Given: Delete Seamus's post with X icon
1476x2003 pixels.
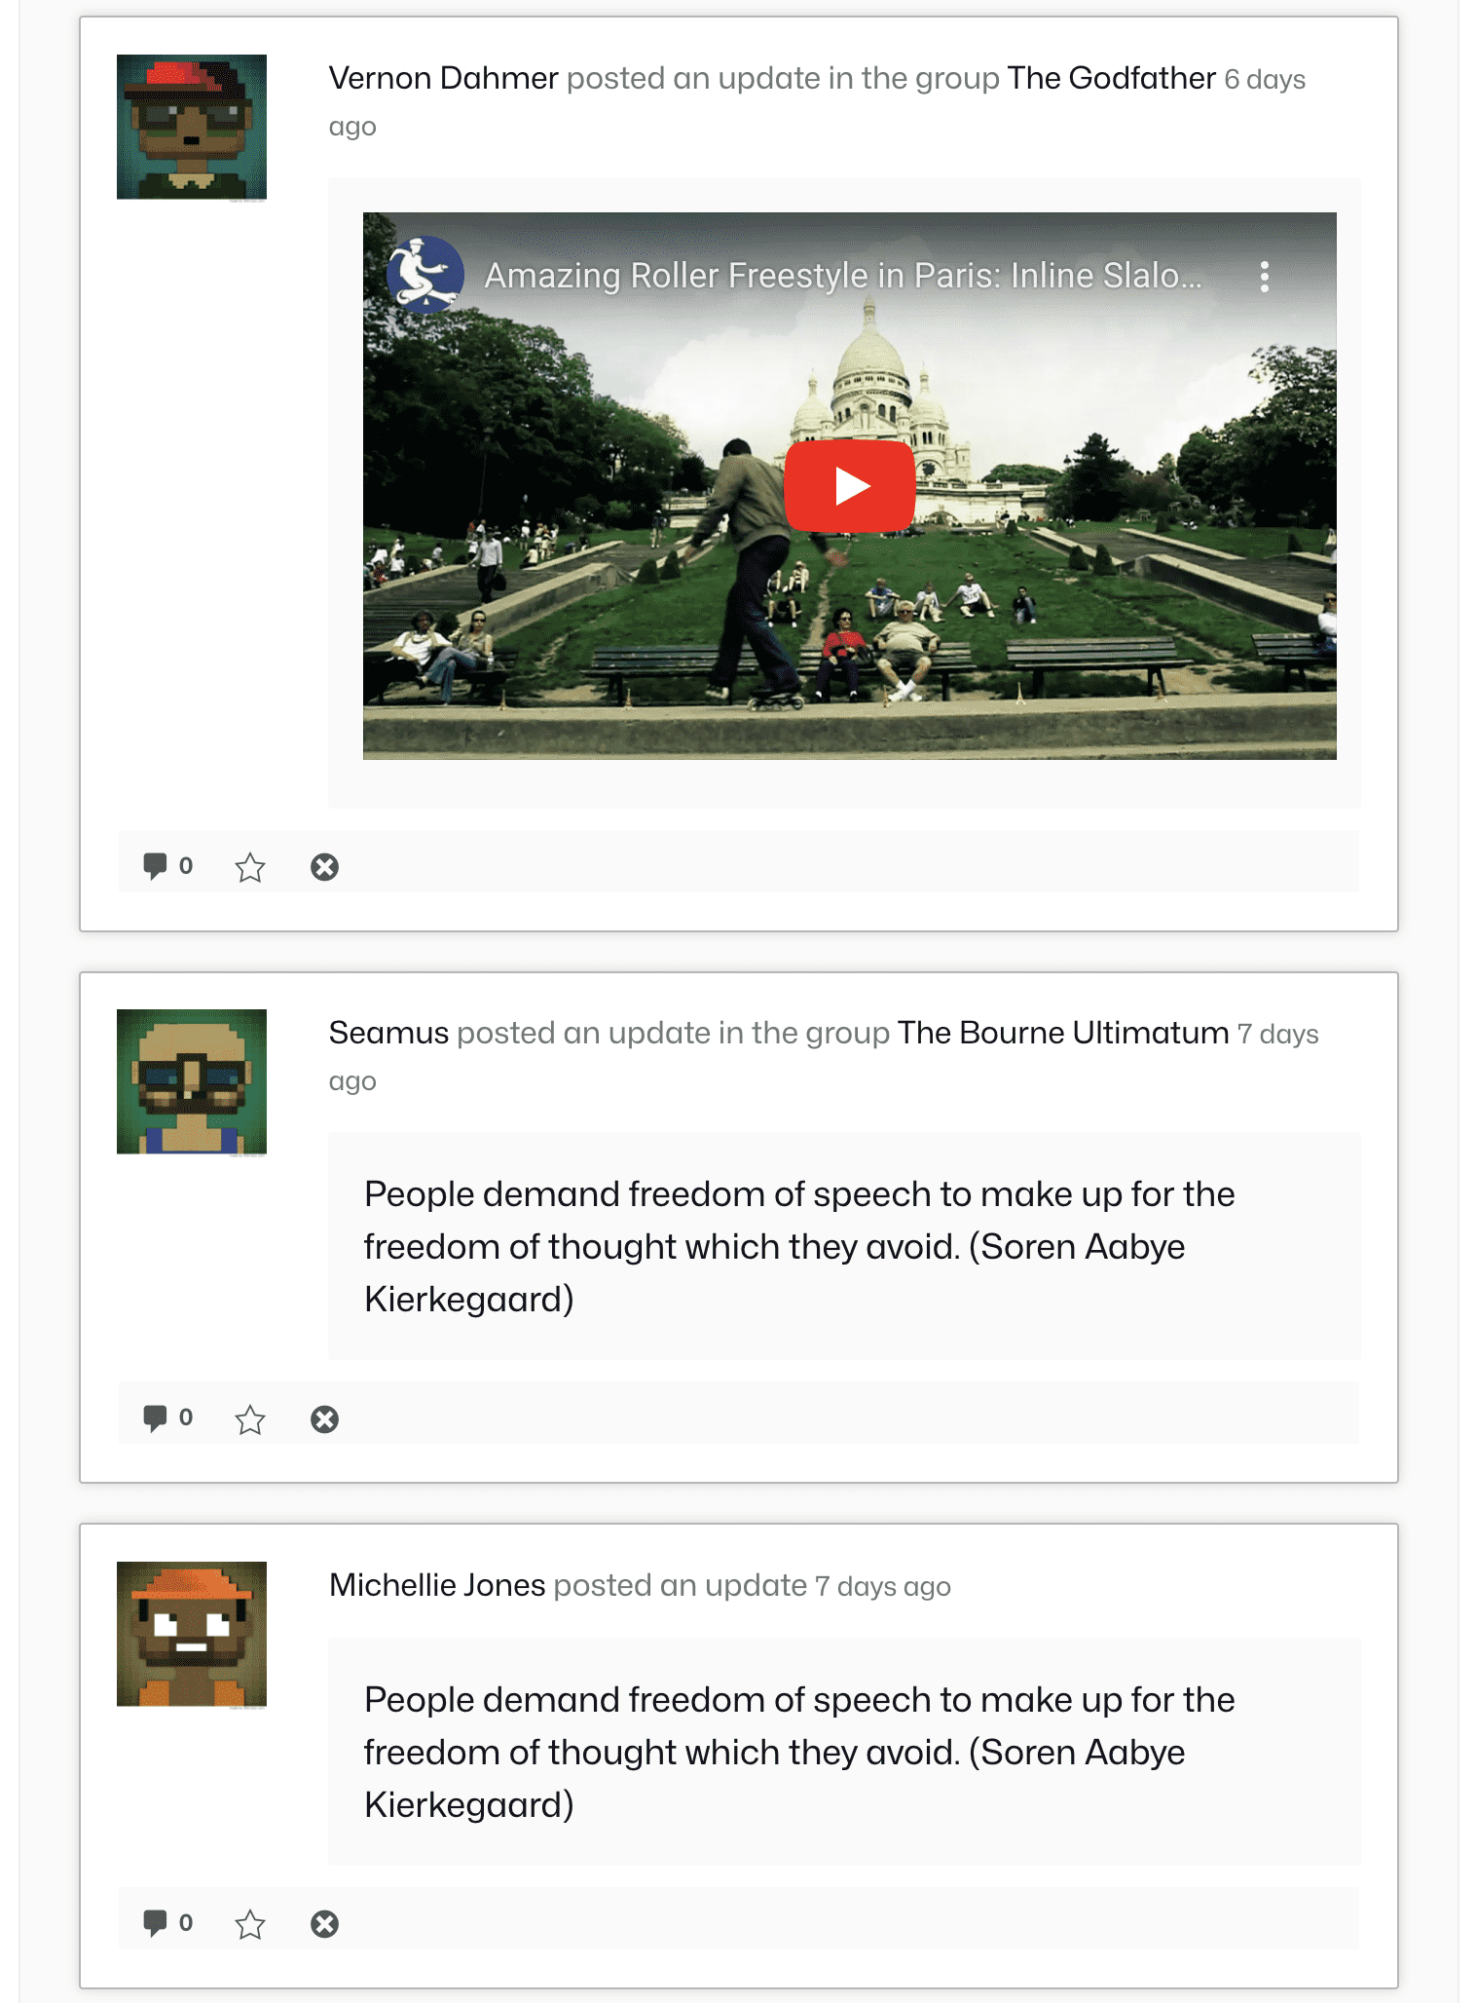Looking at the screenshot, I should [324, 1419].
